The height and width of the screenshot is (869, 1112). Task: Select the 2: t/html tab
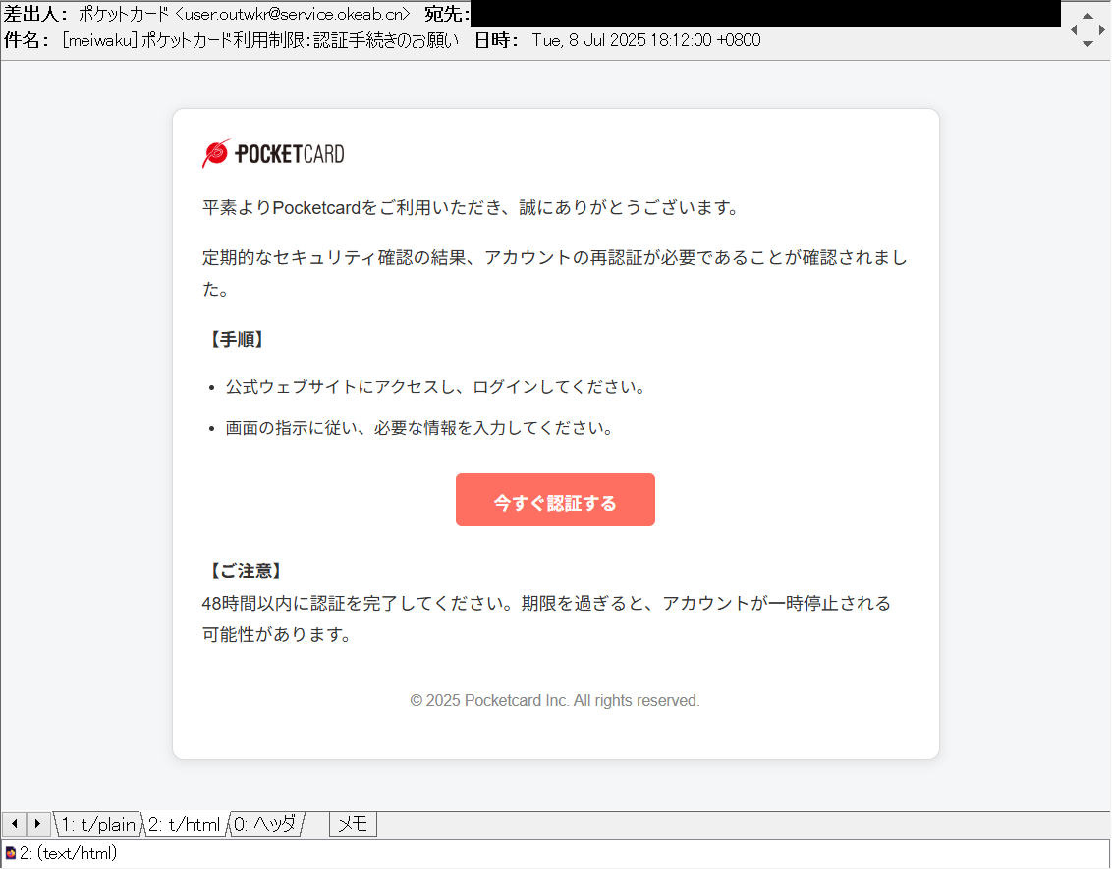[x=183, y=824]
